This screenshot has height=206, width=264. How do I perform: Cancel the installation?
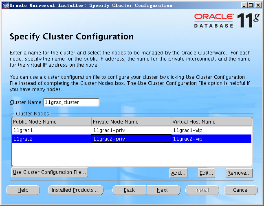[x=240, y=190]
